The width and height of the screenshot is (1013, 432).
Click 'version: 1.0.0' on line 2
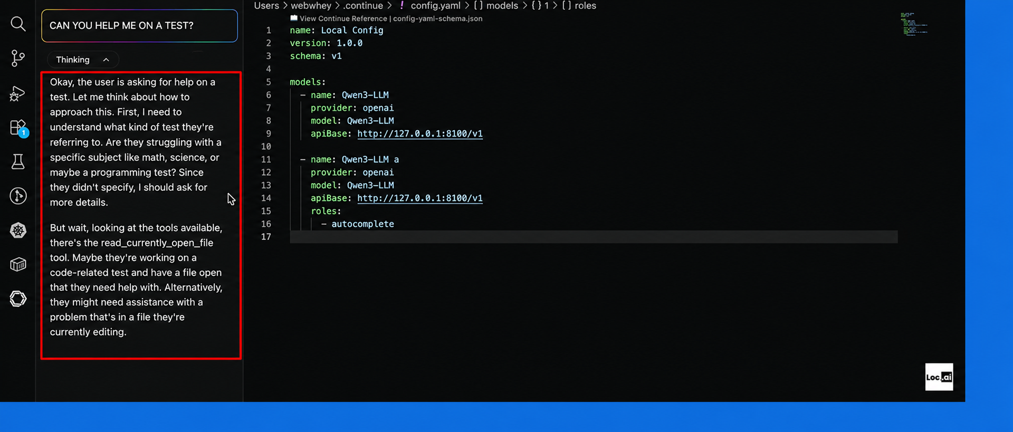[326, 43]
